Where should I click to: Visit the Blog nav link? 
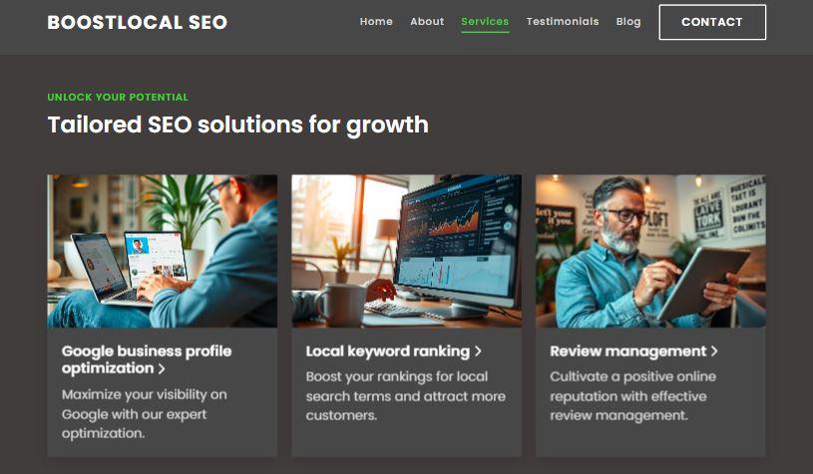pyautogui.click(x=628, y=22)
